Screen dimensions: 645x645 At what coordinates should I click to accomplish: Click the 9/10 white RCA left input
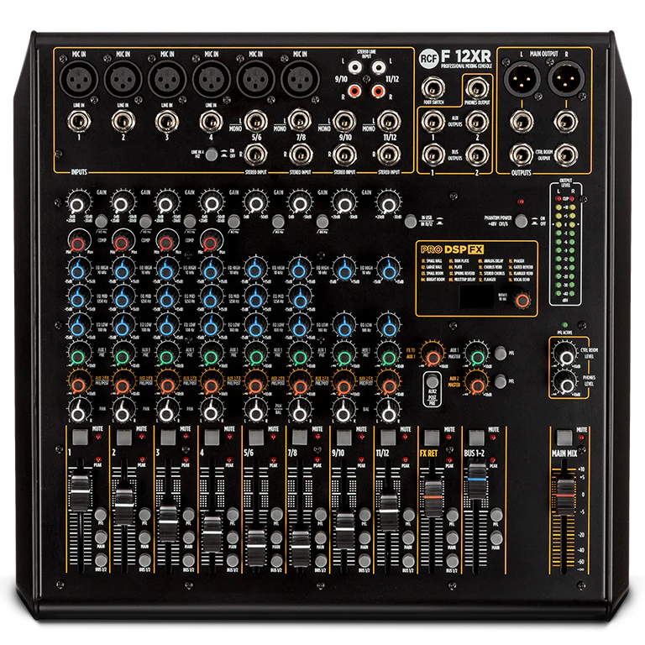point(355,66)
